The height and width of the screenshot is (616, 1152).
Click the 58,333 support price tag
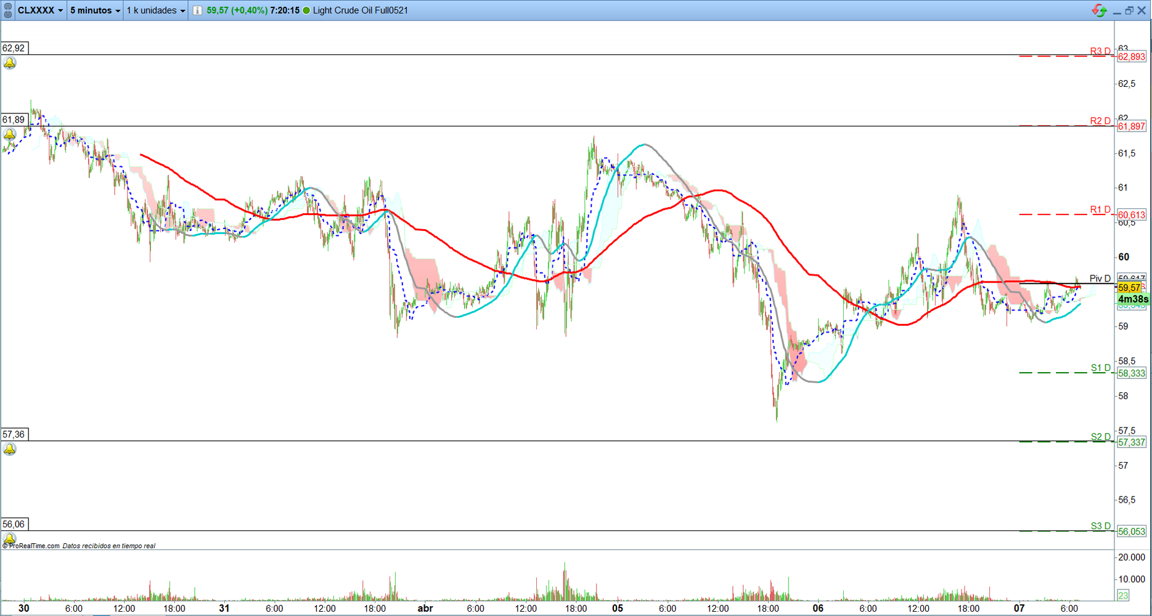(1132, 373)
